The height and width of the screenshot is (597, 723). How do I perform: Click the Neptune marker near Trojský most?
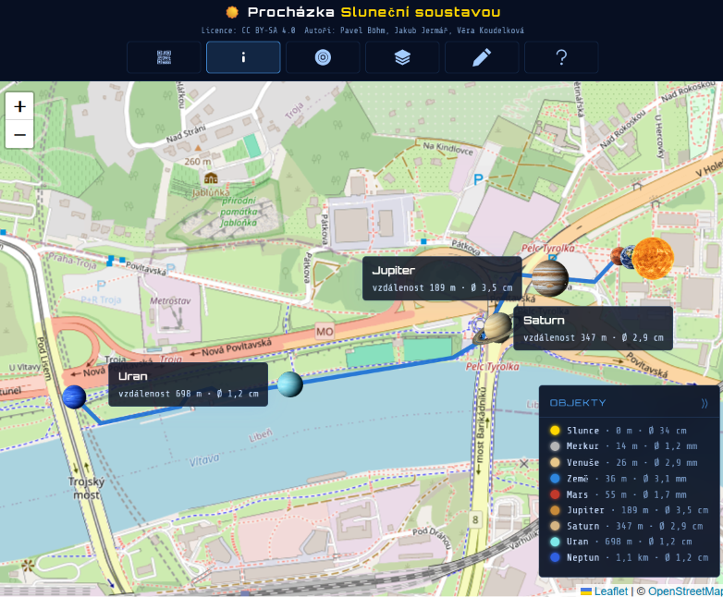pos(74,397)
